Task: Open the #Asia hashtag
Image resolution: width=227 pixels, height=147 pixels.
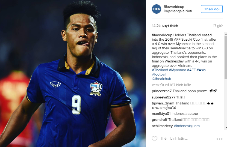Action: (201, 70)
